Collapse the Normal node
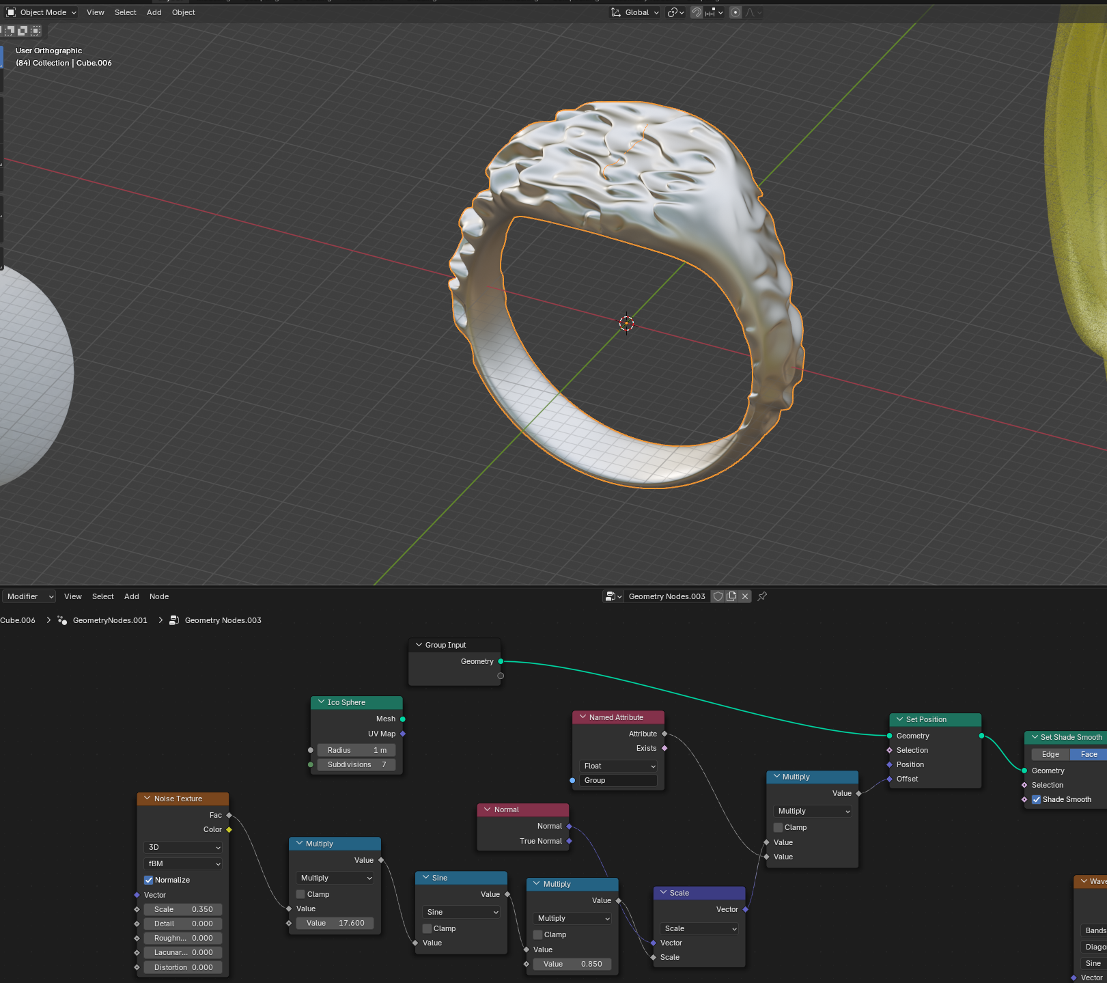 tap(487, 809)
